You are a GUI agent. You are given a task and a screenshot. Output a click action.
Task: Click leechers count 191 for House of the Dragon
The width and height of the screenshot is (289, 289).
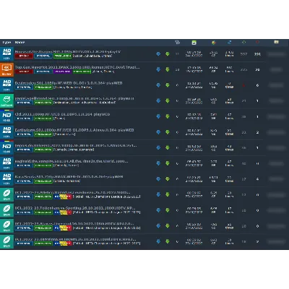(x=257, y=54)
